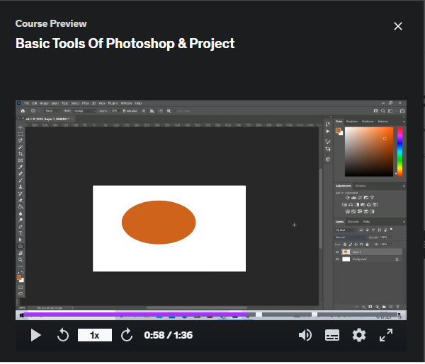Select the Type tool

(x=21, y=233)
